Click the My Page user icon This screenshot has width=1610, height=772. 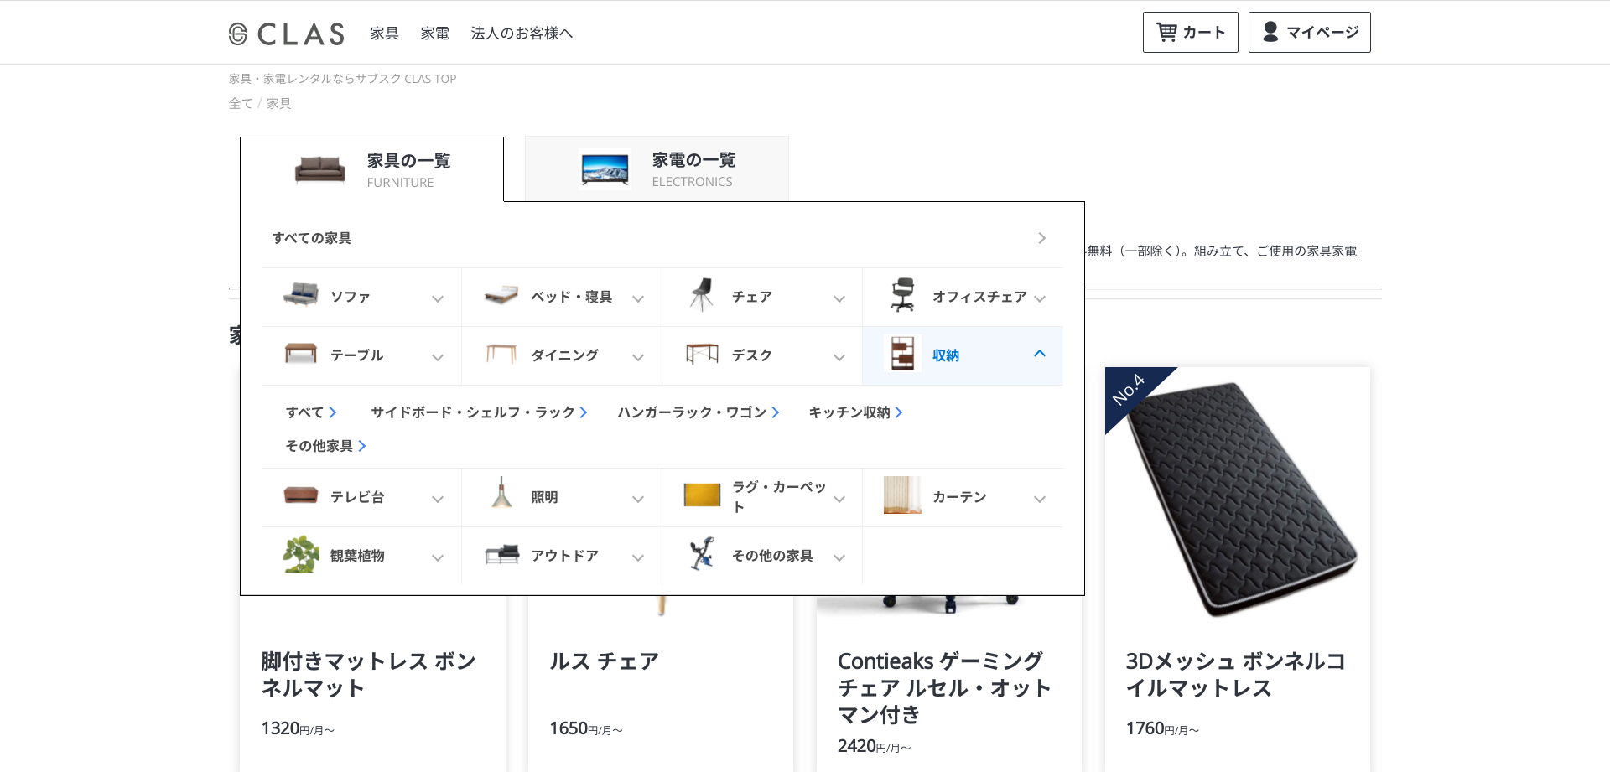1270,32
